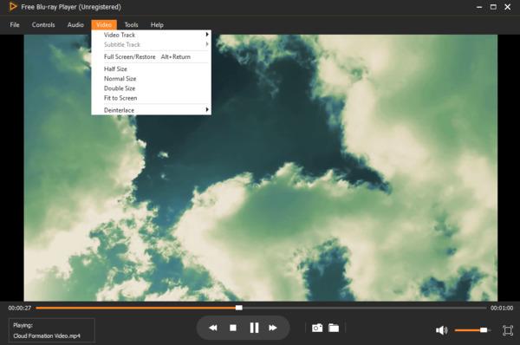Select Full Screen/Restore menu entry

tap(151, 56)
